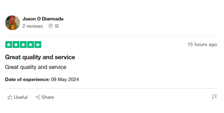Click the date of experience 09 May 2024
Image resolution: width=224 pixels, height=113 pixels.
[x=65, y=80]
